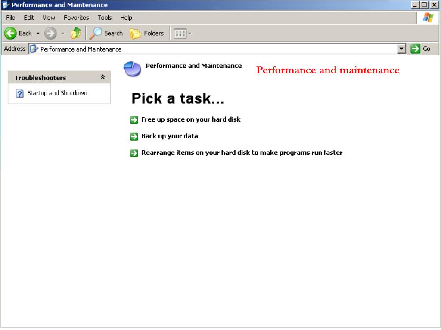Open the File menu
This screenshot has width=441, height=330.
click(11, 18)
